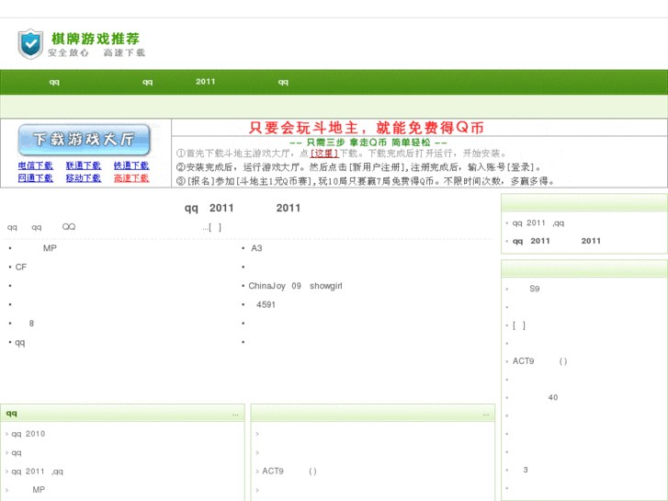
Task: Open the 电信下载 download link
Action: click(35, 165)
